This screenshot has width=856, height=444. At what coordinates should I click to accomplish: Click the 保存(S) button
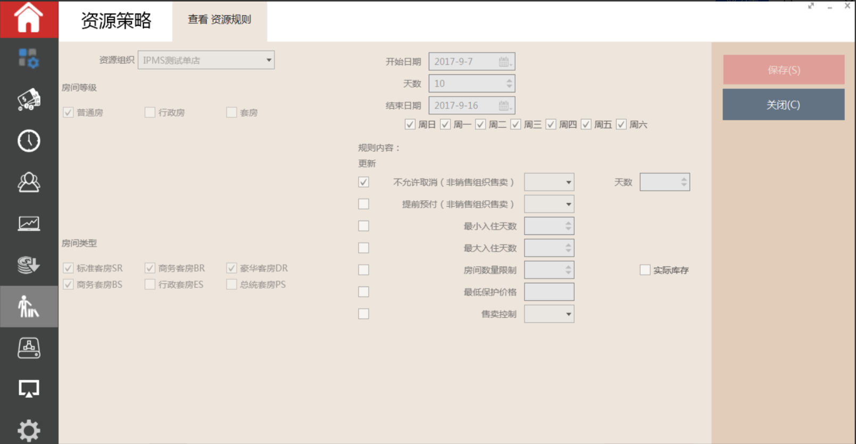click(x=783, y=70)
